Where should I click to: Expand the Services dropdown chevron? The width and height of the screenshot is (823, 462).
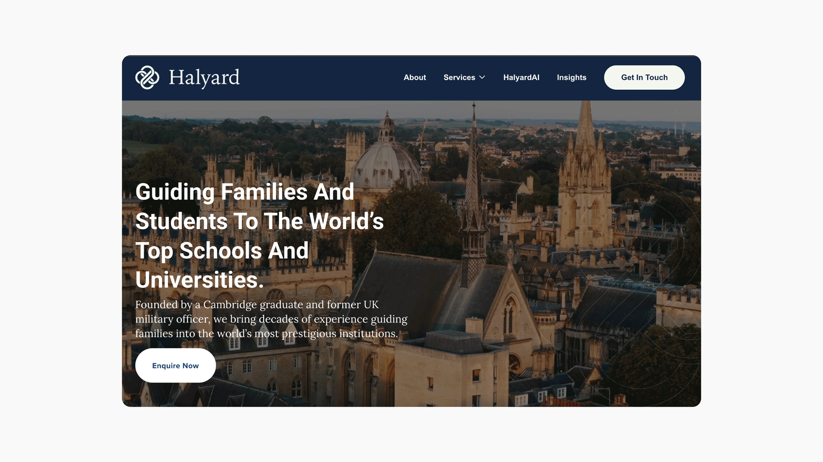click(482, 77)
